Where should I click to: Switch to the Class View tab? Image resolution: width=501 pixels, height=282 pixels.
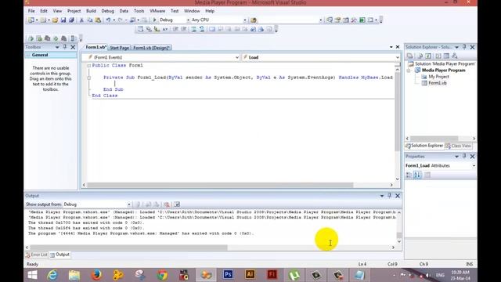tap(459, 146)
